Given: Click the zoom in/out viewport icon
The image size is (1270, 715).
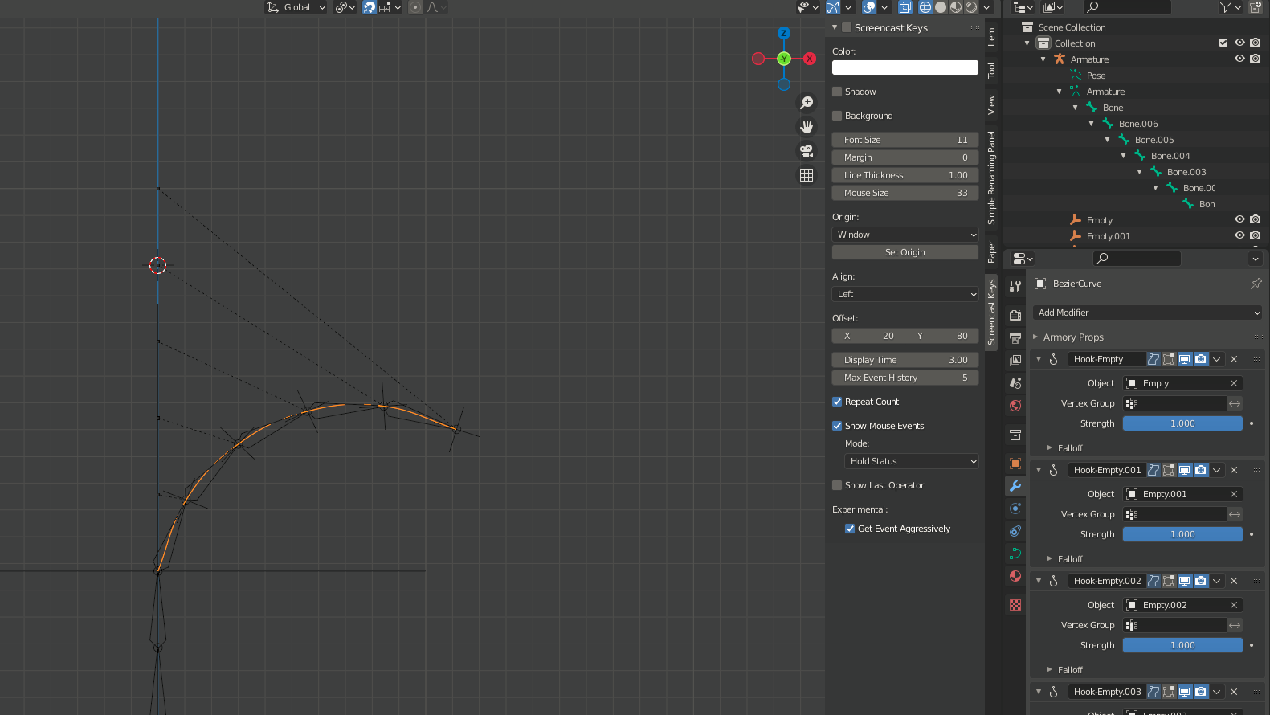Looking at the screenshot, I should click(x=807, y=103).
